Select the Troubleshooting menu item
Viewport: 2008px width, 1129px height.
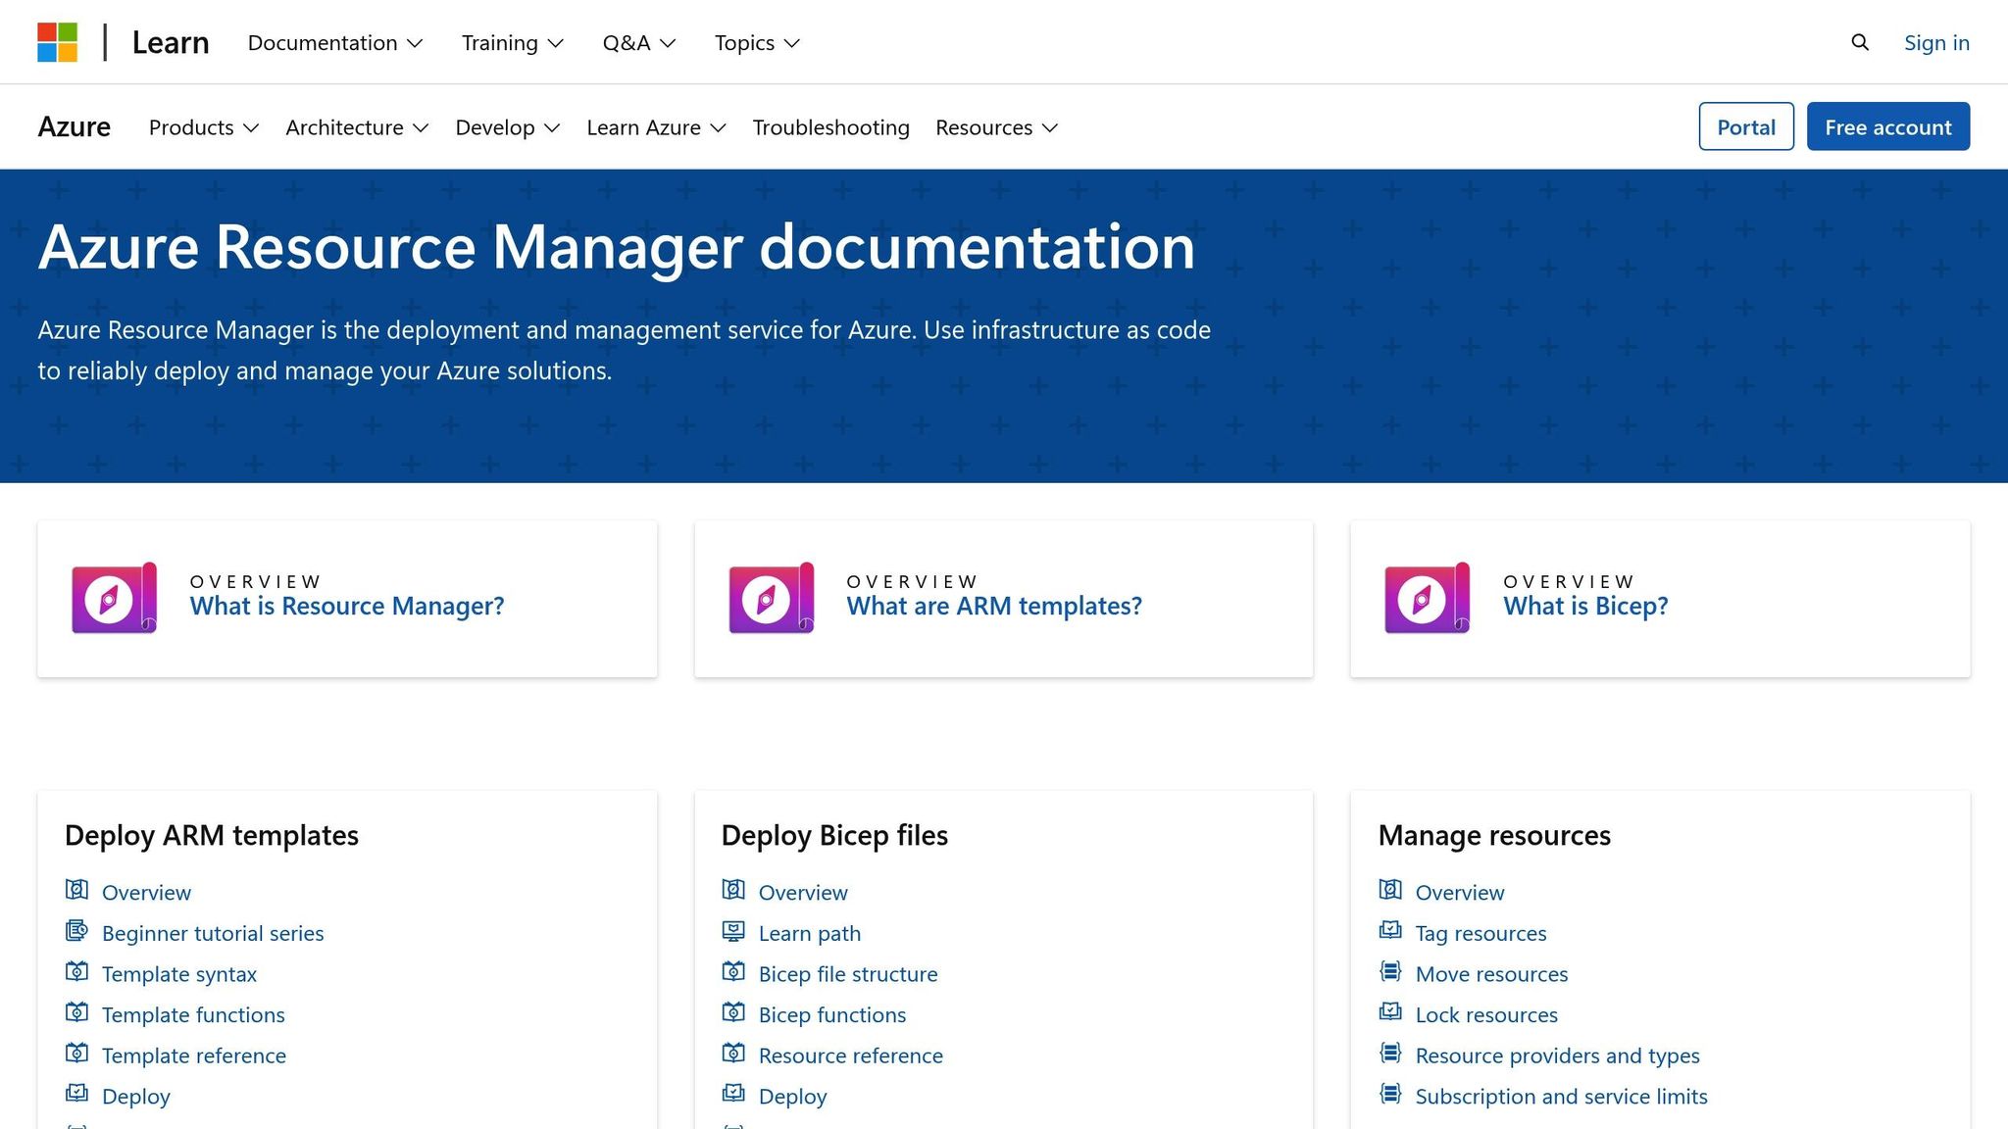(829, 126)
